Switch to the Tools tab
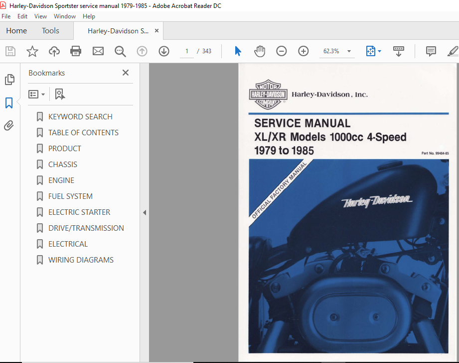The height and width of the screenshot is (363, 459). coord(50,31)
